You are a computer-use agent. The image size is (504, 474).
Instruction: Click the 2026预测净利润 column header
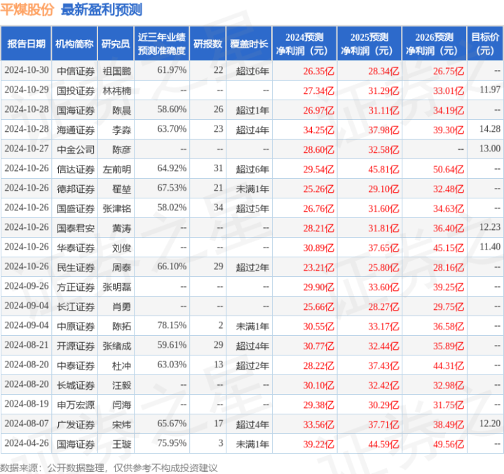[x=434, y=43]
